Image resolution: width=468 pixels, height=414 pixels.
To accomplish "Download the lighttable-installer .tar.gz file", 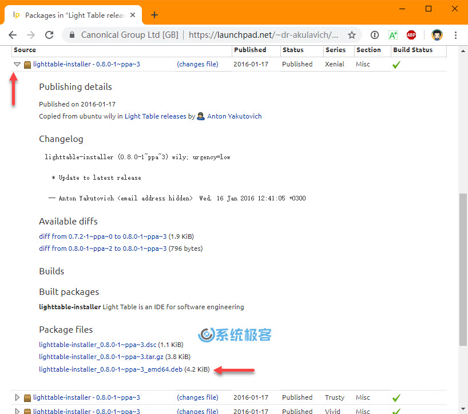I will tap(101, 357).
